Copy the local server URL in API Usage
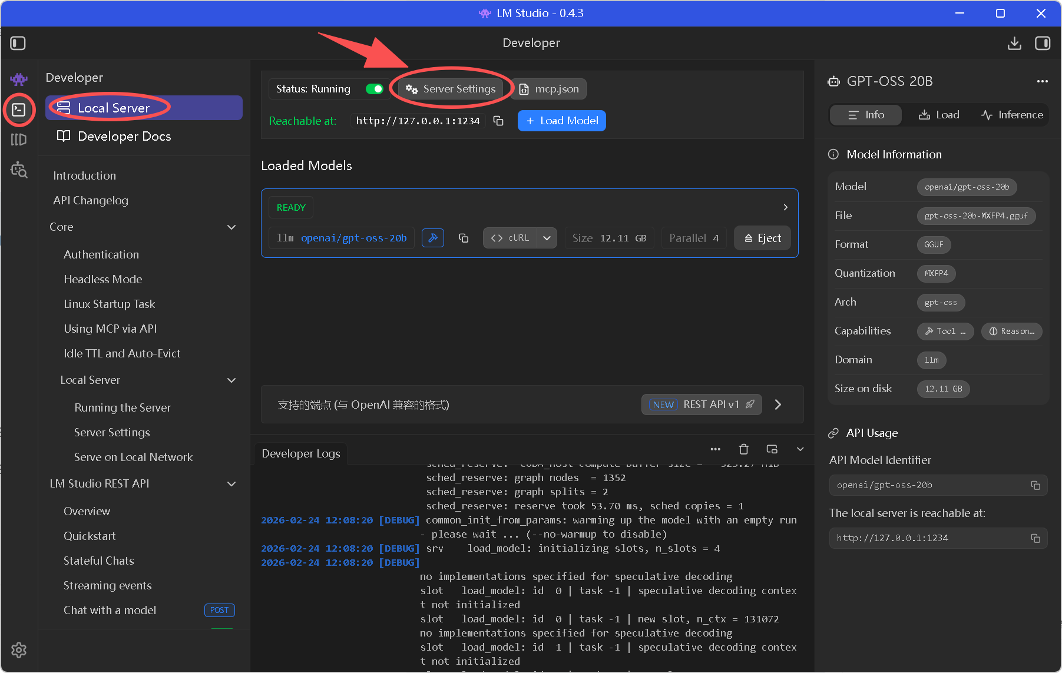1062x673 pixels. pos(1035,538)
